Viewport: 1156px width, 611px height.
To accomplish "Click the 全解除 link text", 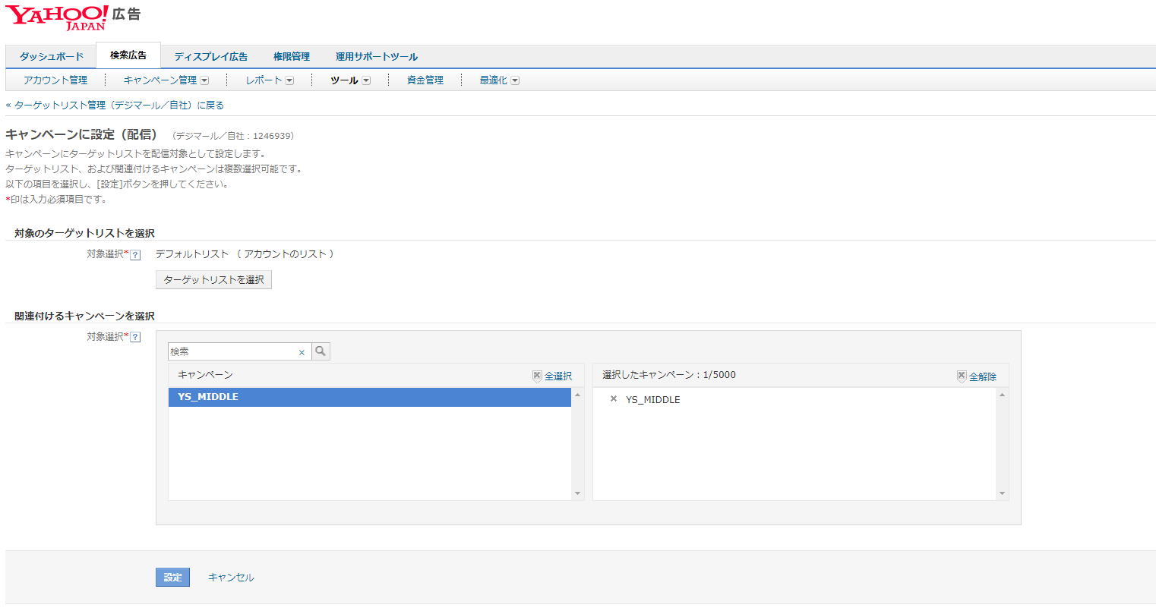I will (983, 376).
